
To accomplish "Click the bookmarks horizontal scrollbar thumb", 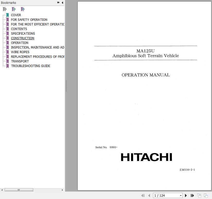I will (19, 190).
